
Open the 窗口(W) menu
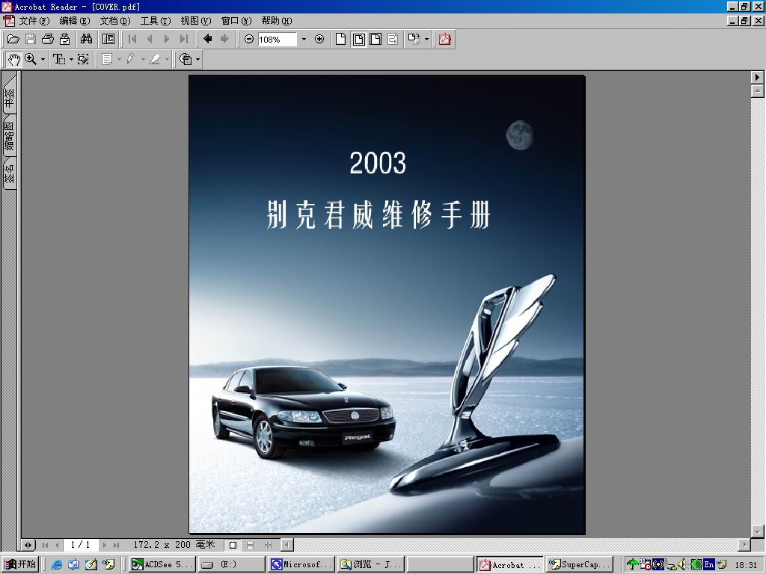click(236, 21)
